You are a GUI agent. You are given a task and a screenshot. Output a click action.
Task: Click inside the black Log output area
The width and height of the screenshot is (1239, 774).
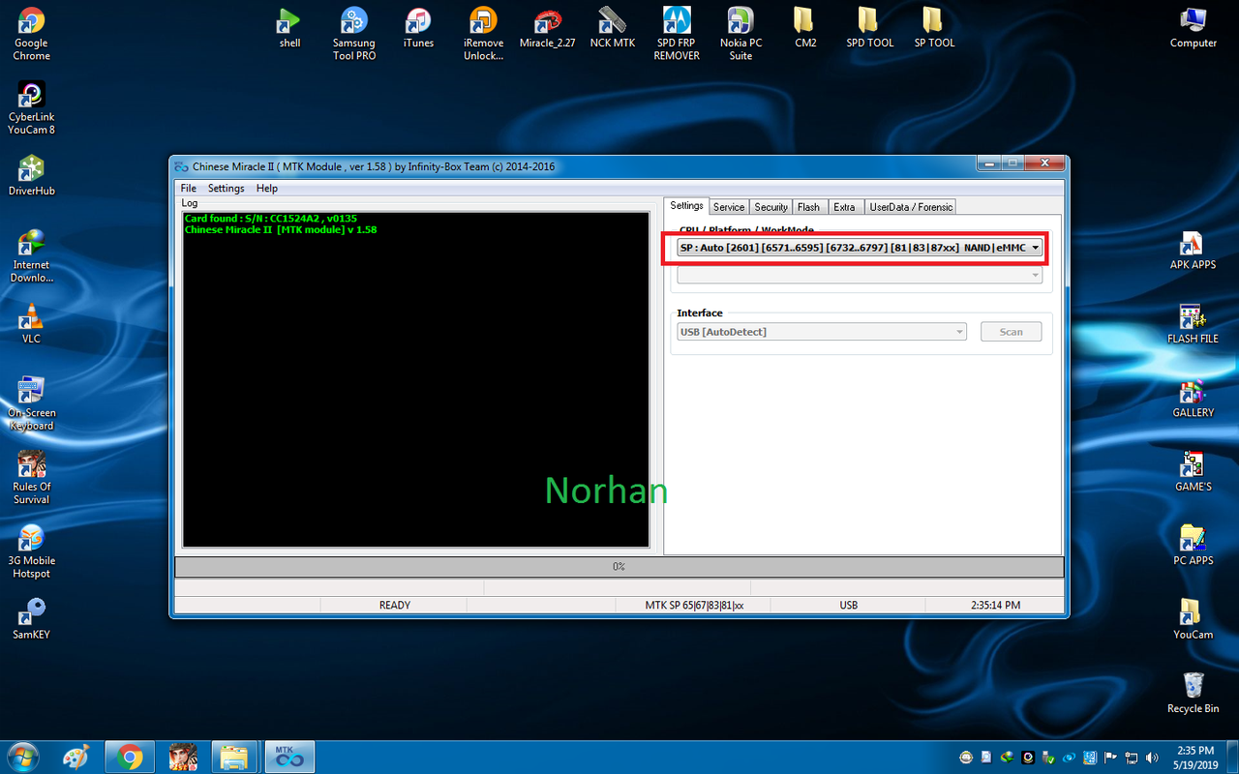pyautogui.click(x=415, y=379)
